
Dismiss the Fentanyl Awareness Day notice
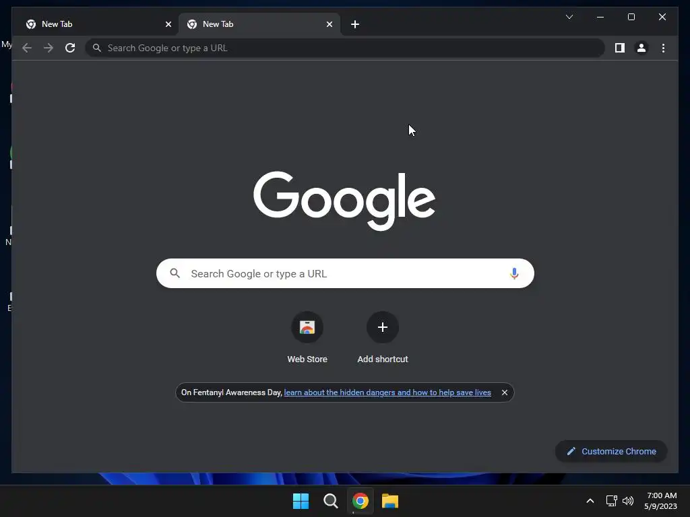[505, 392]
